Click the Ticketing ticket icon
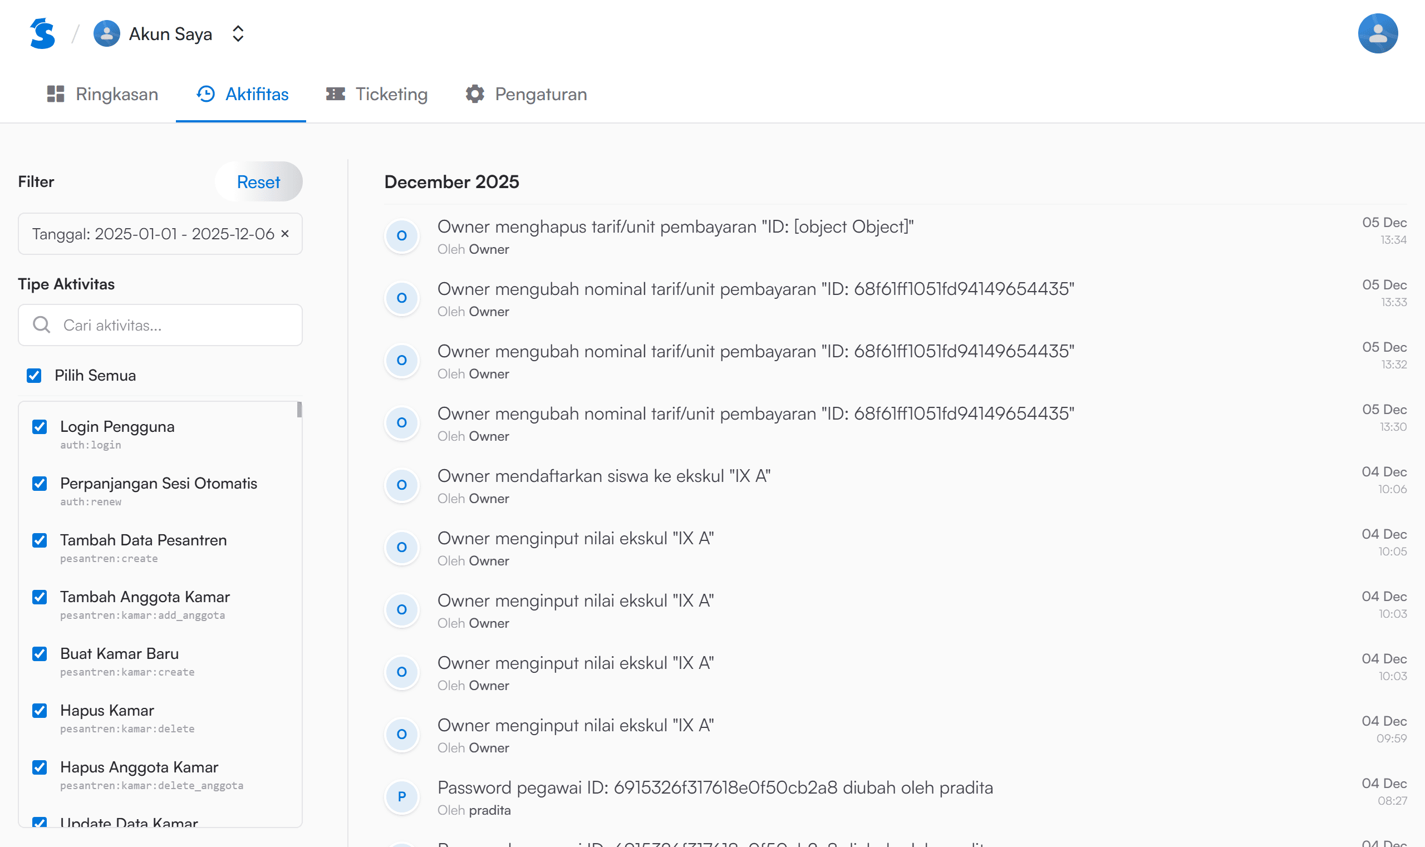This screenshot has width=1425, height=847. tap(335, 94)
